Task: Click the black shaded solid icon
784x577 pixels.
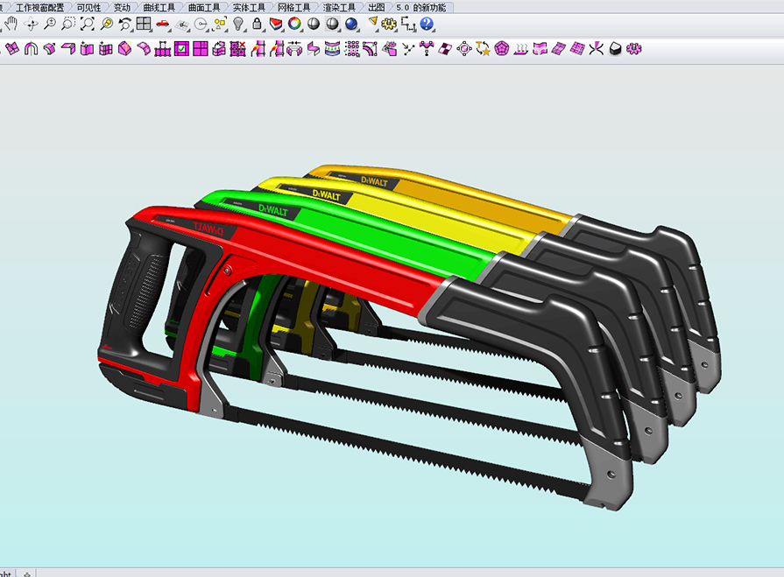Action: [616, 49]
